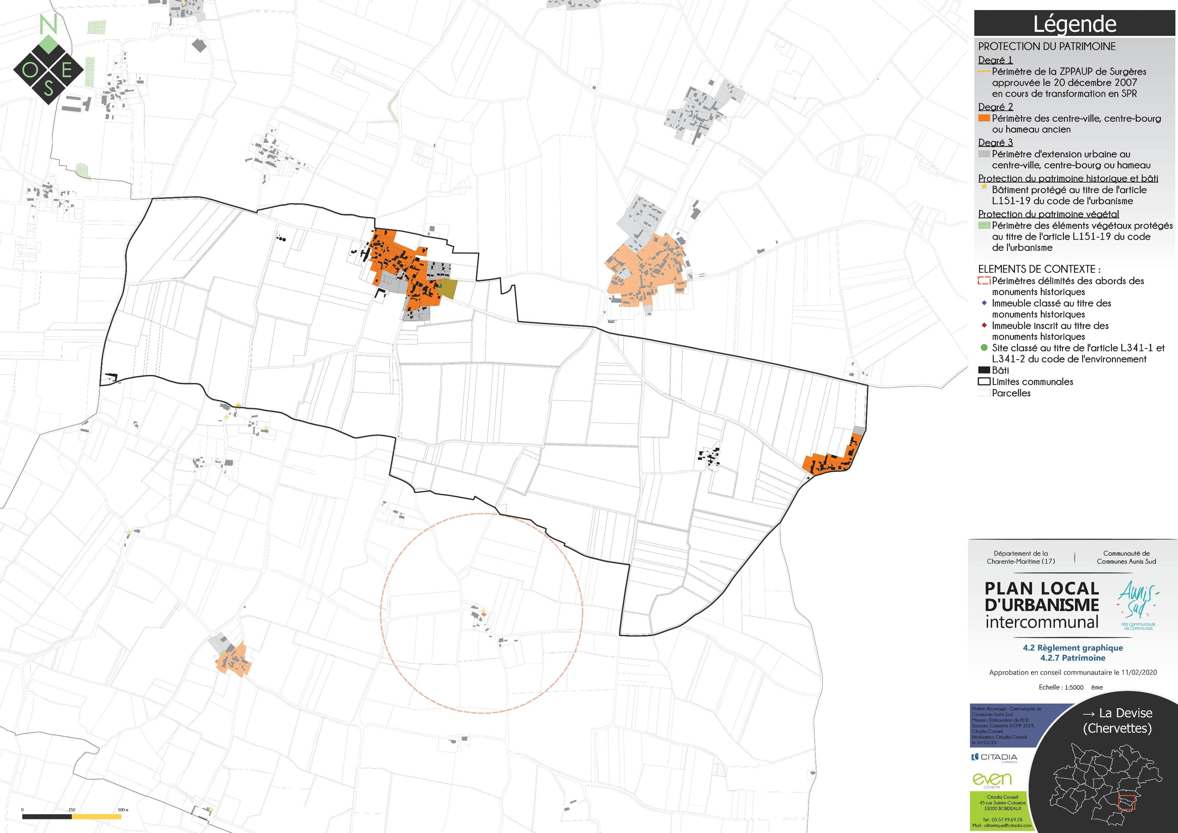Click 'Communauté de Communes Aunis Sud' header text

[x=1126, y=558]
